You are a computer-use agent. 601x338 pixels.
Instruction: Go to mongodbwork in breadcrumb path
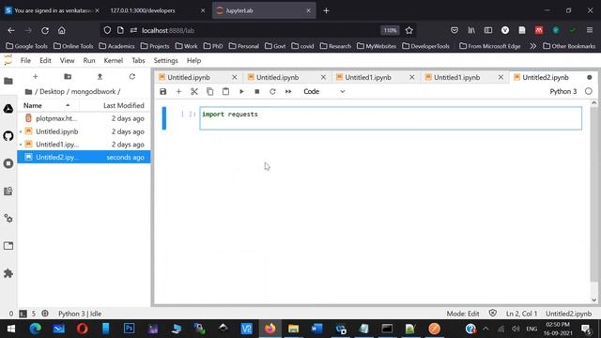coord(93,92)
